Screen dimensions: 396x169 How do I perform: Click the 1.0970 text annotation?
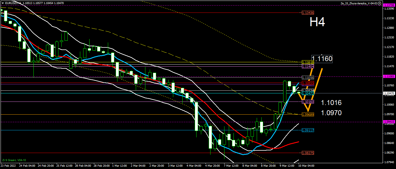331,113
